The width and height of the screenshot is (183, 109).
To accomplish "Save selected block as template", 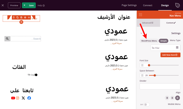I will 21,17.
